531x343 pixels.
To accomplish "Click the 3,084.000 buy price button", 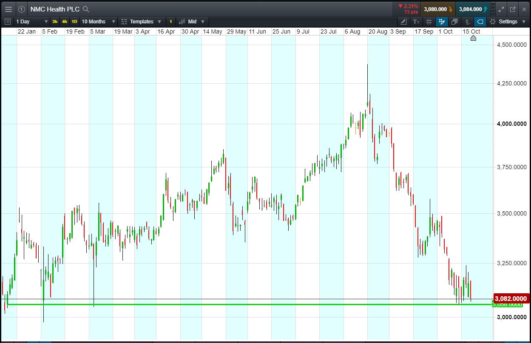I will point(472,9).
